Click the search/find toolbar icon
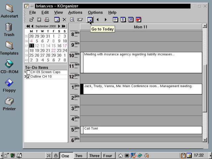This screenshot has height=159, width=212. click(x=72, y=20)
